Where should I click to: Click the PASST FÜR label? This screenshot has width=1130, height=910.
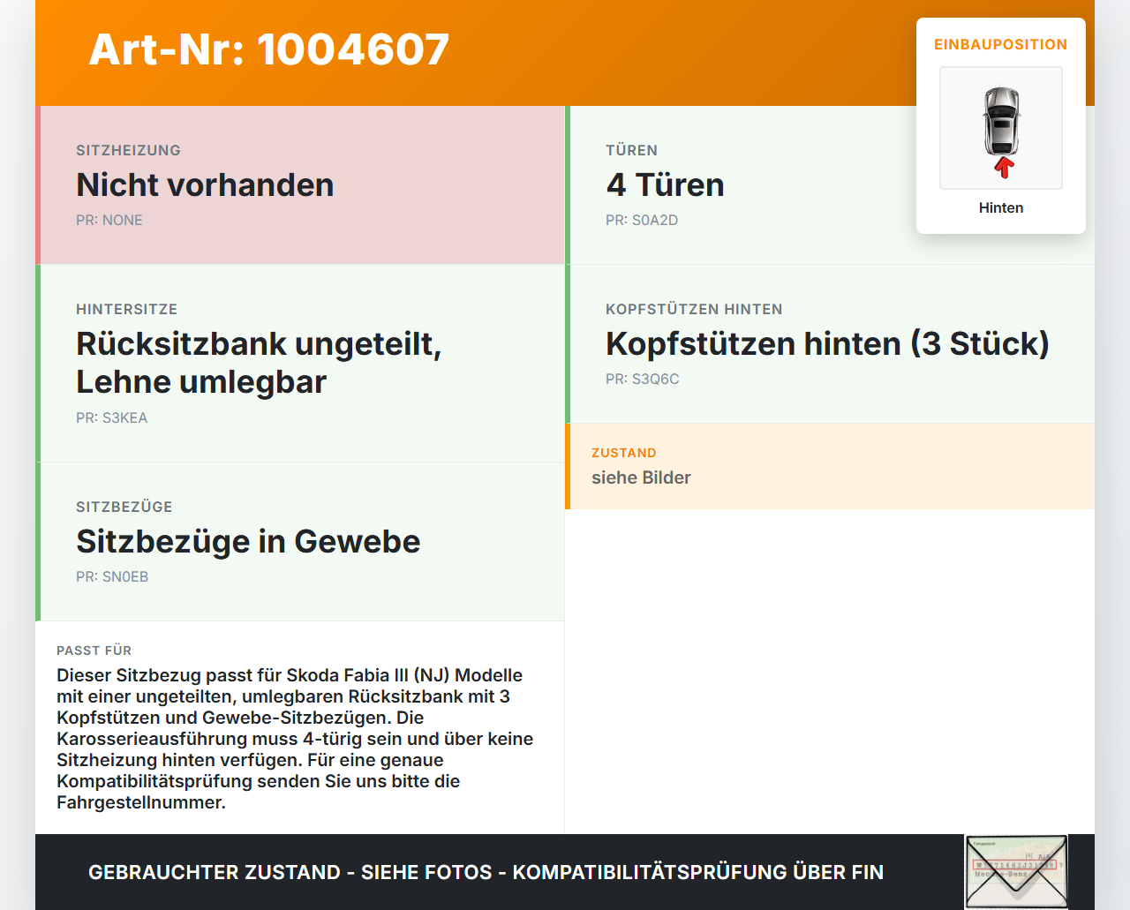pos(94,651)
